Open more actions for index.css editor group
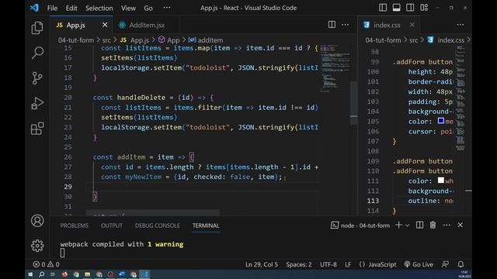 coord(461,25)
